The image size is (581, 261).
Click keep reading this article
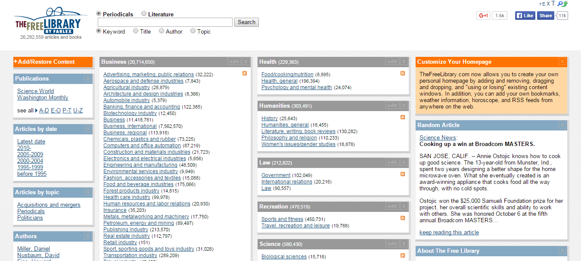(449, 233)
